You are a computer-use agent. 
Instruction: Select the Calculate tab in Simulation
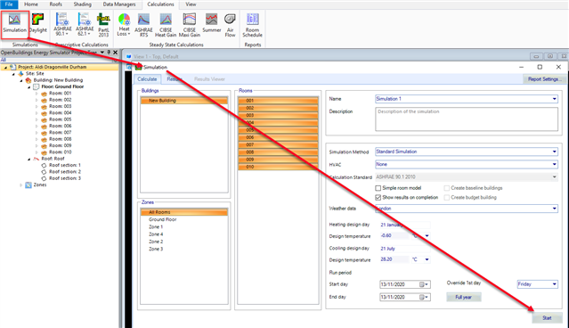[x=147, y=79]
